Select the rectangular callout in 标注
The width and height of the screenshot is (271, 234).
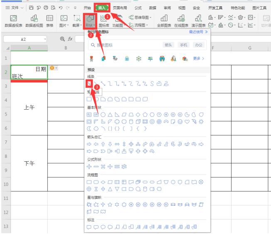point(89,227)
